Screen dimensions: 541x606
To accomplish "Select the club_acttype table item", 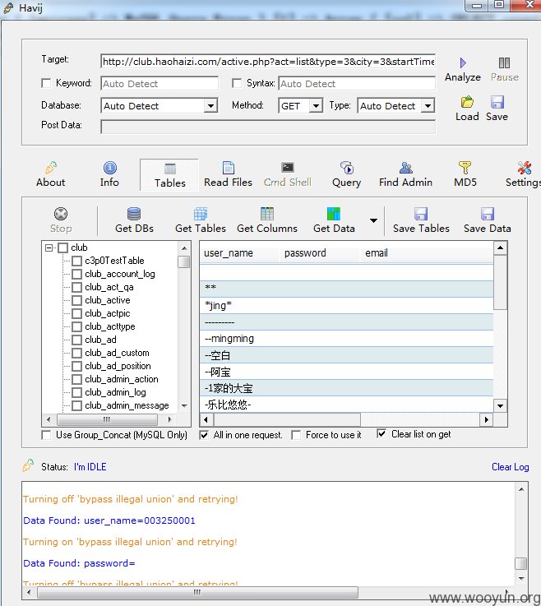I will (x=110, y=327).
